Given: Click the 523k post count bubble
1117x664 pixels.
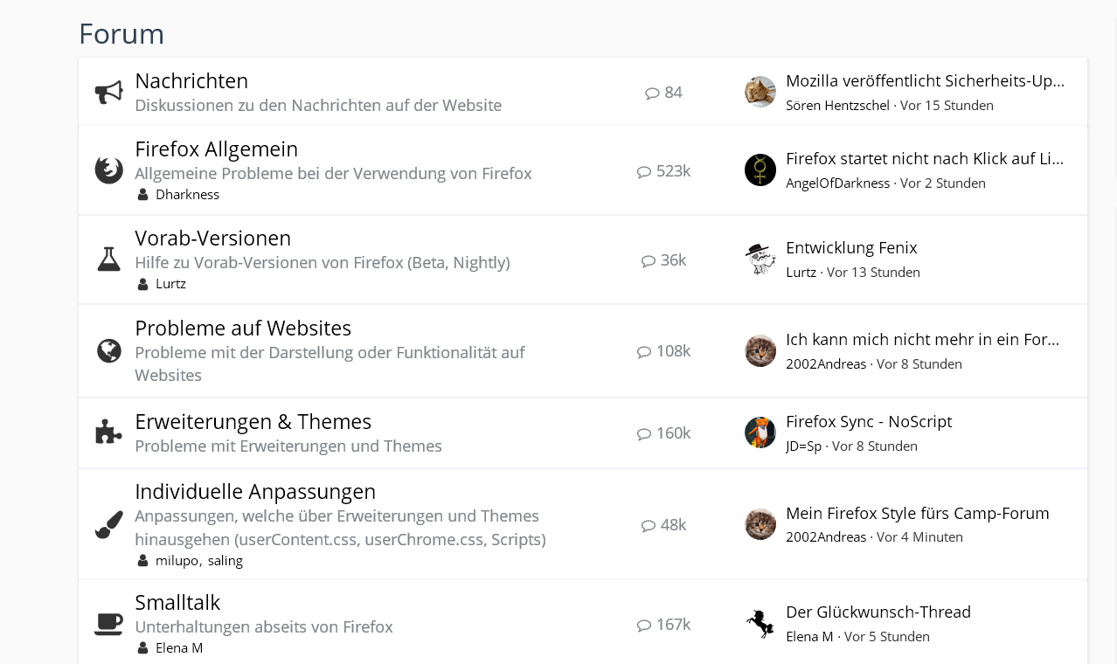Looking at the screenshot, I should coord(664,171).
